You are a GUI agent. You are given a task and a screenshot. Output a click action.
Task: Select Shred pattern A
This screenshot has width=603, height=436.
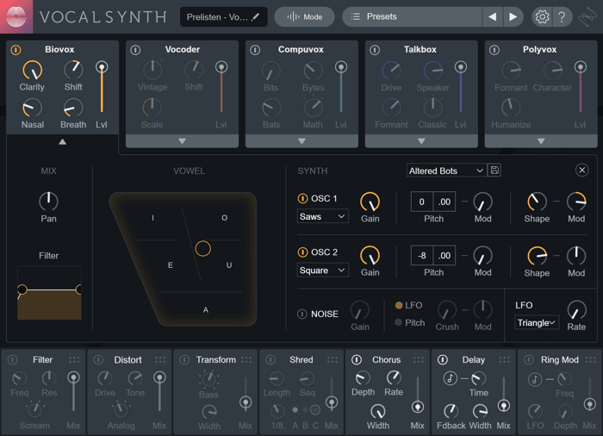(x=295, y=410)
